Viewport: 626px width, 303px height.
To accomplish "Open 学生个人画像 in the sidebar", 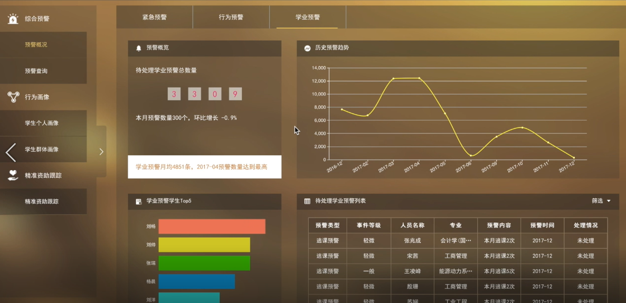I will [42, 124].
